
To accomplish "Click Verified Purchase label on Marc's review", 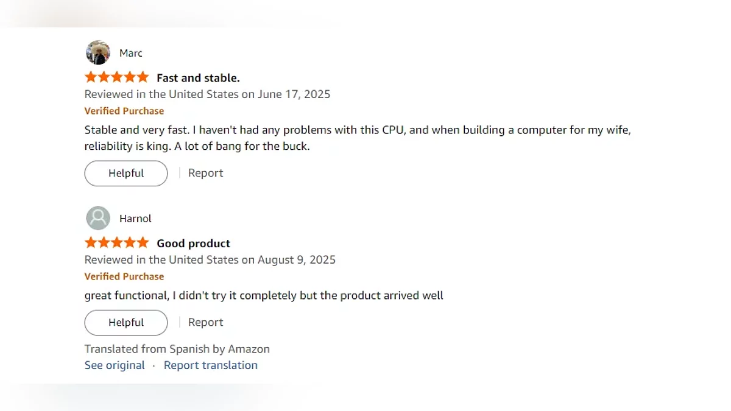I will [x=124, y=111].
